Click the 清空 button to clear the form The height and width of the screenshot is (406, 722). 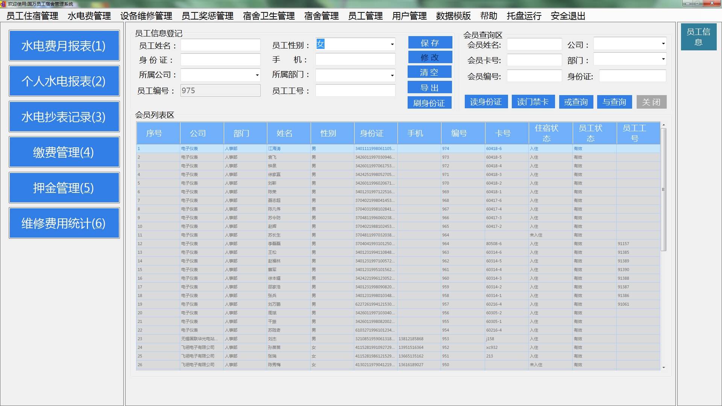[x=429, y=72]
